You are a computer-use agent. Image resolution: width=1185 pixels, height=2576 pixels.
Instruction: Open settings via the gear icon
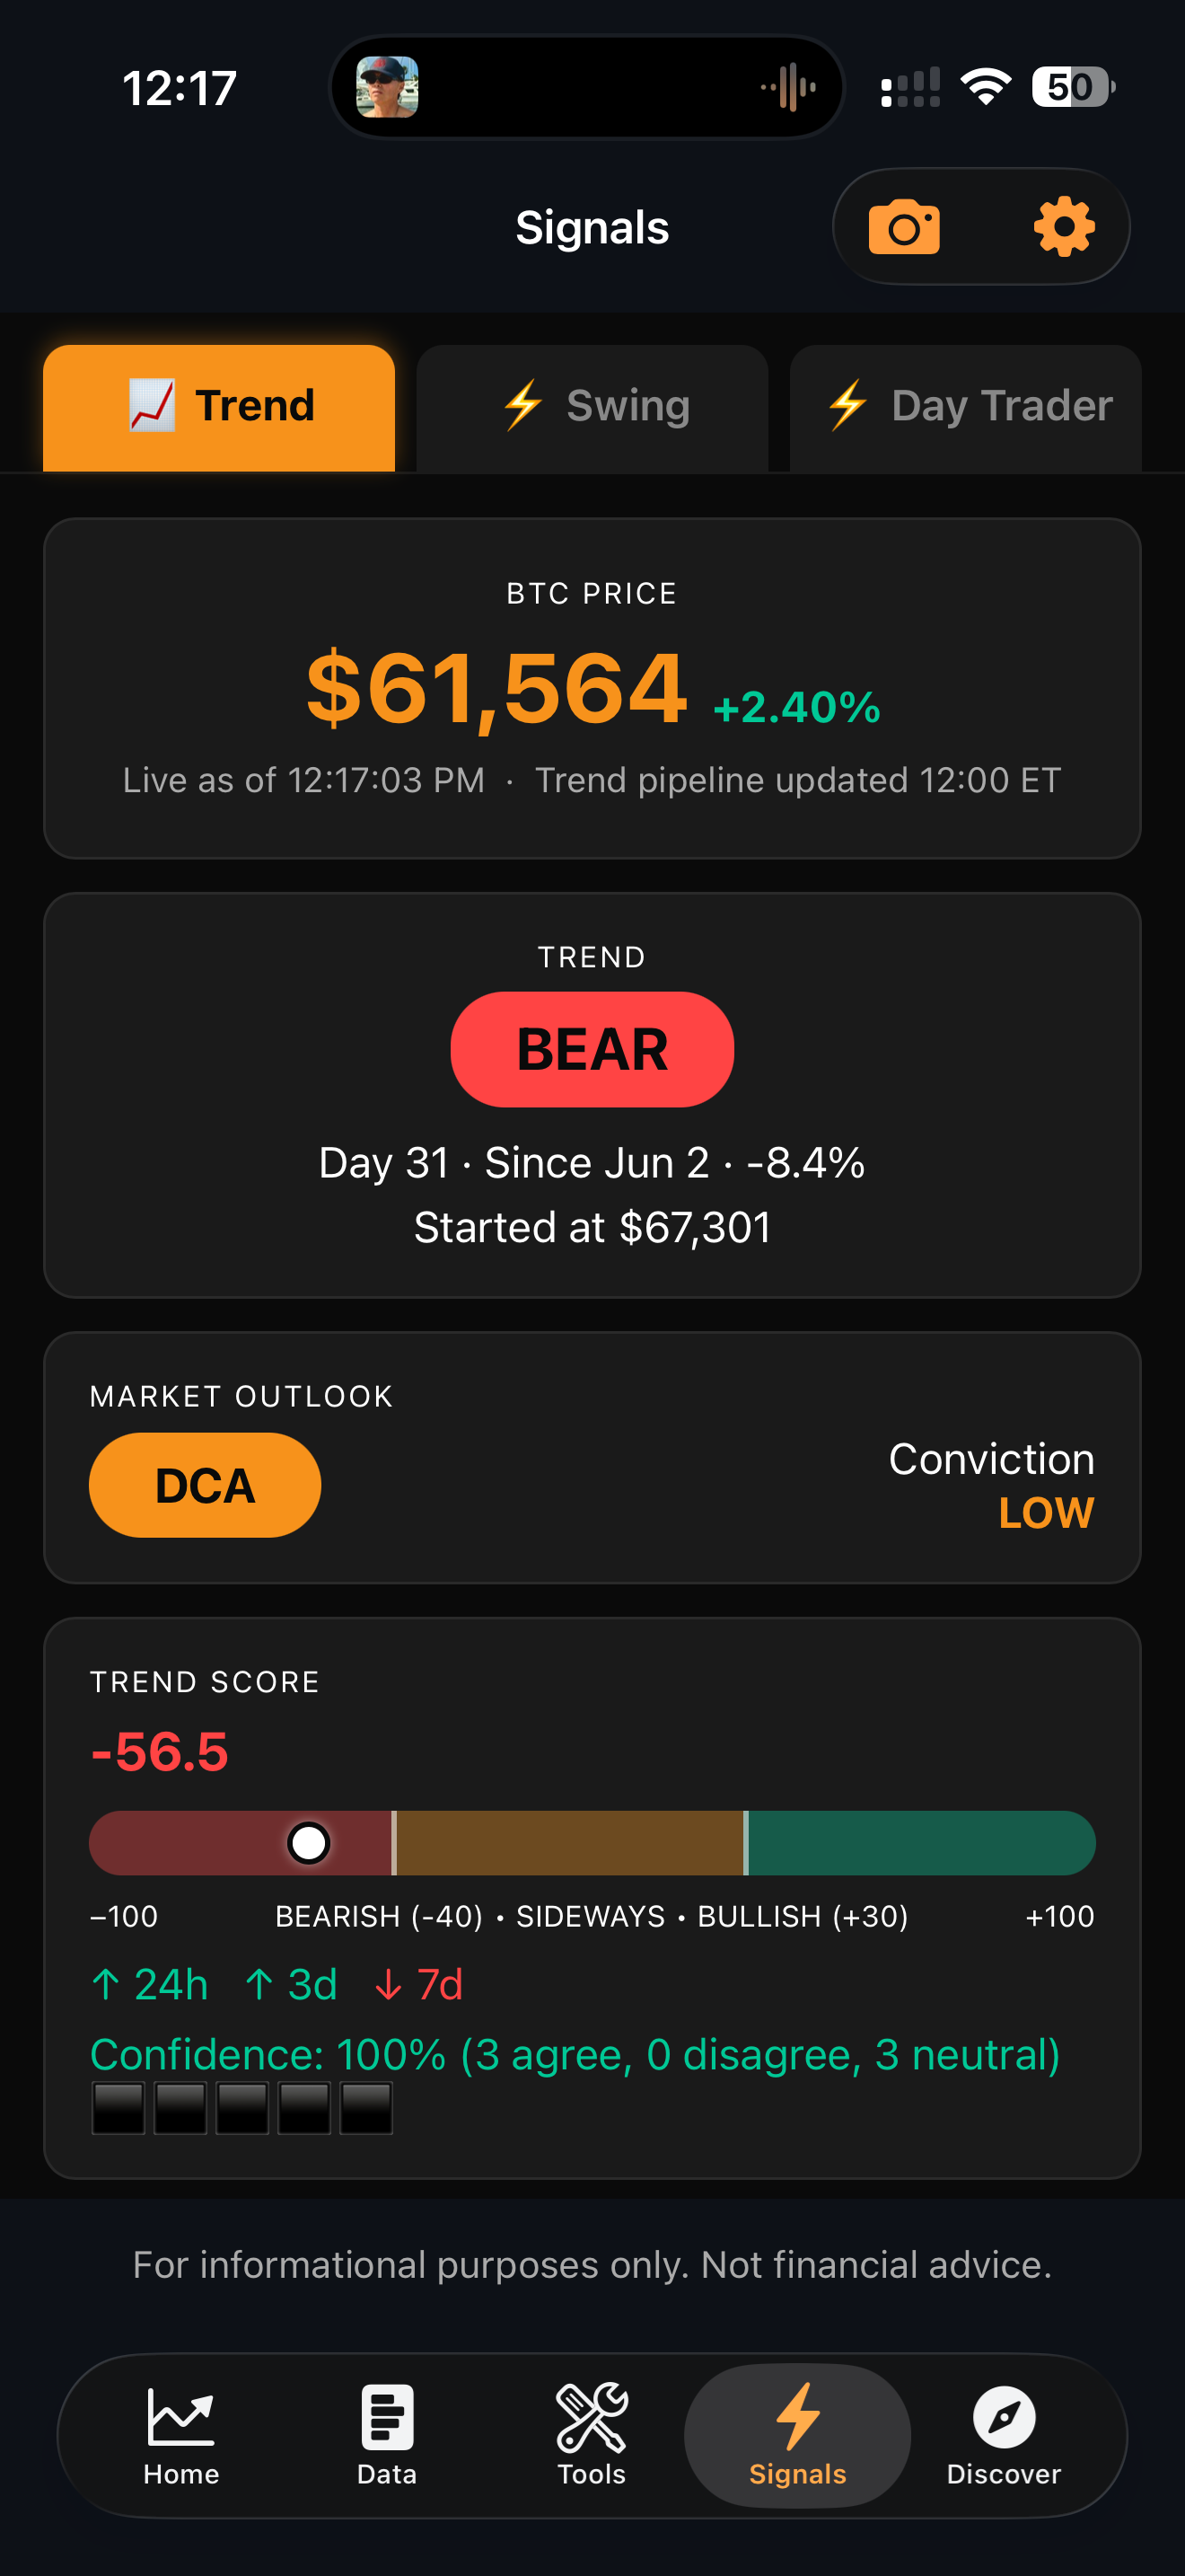(x=1063, y=227)
